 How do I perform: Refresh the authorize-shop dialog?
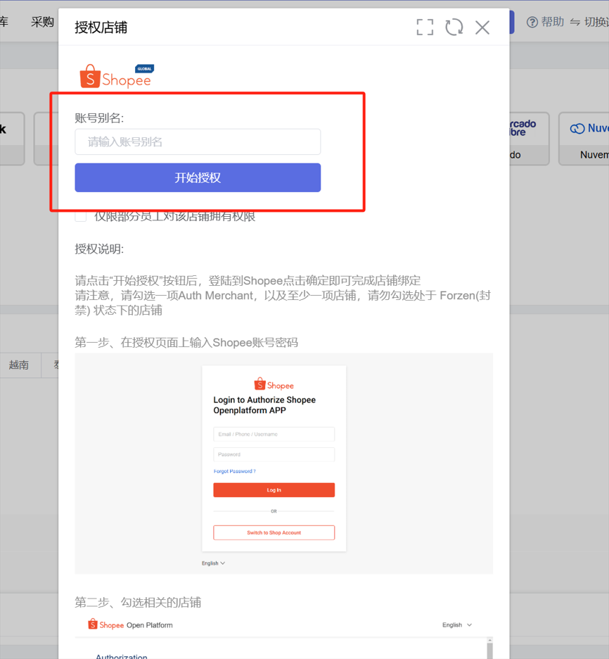(454, 27)
